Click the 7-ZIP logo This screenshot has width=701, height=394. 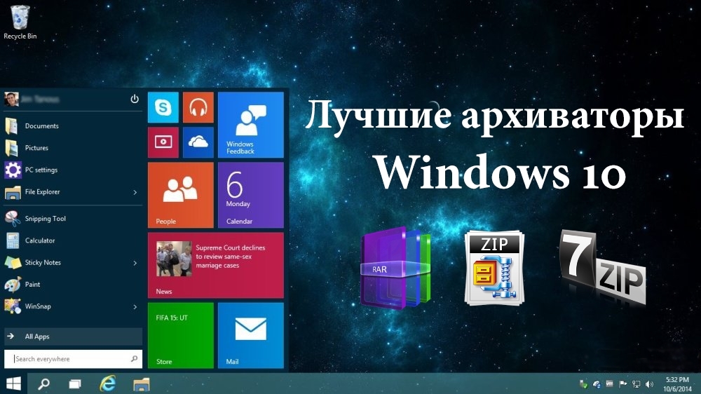pos(602,267)
